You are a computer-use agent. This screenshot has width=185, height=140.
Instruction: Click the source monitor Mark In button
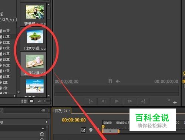[x=91, y=101]
